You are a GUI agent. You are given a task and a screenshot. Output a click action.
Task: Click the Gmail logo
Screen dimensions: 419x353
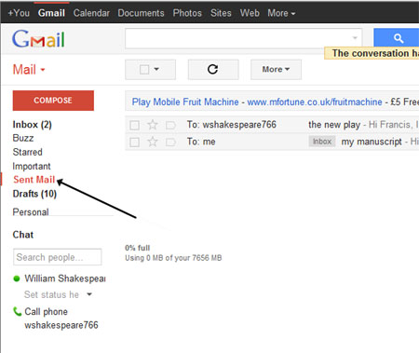coord(38,39)
